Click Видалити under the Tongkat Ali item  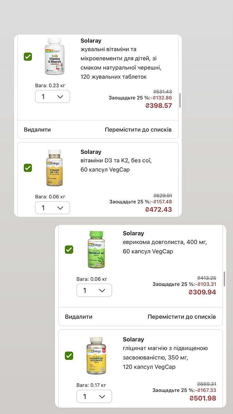[79, 317]
